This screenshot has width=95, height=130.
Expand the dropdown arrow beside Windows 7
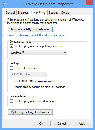65,53
